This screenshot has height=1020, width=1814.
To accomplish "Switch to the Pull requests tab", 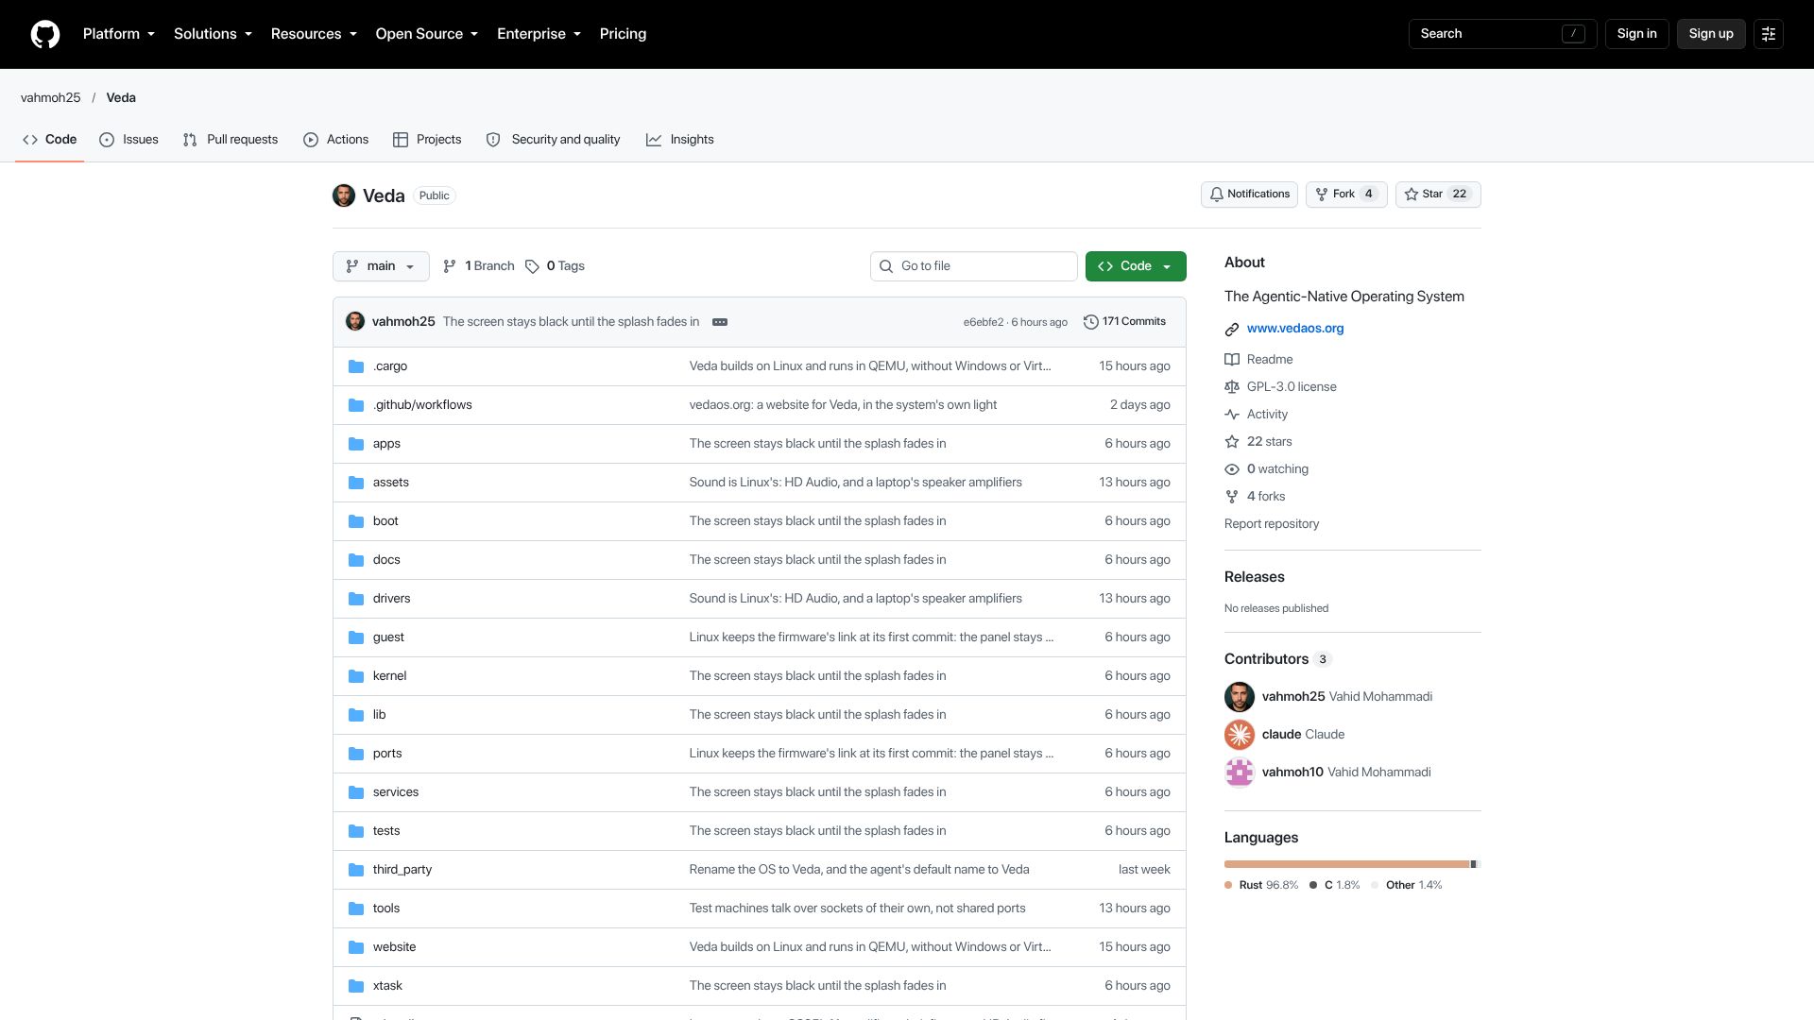I will 231,140.
